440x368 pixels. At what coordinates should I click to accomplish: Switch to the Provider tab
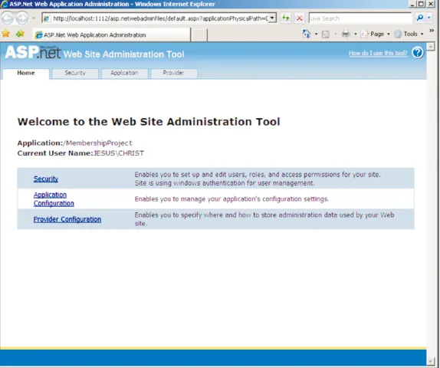coord(174,74)
